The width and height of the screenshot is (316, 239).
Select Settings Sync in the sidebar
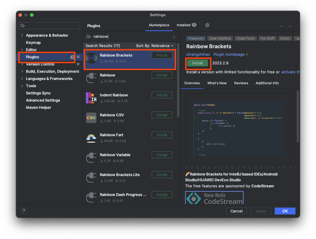(x=38, y=93)
